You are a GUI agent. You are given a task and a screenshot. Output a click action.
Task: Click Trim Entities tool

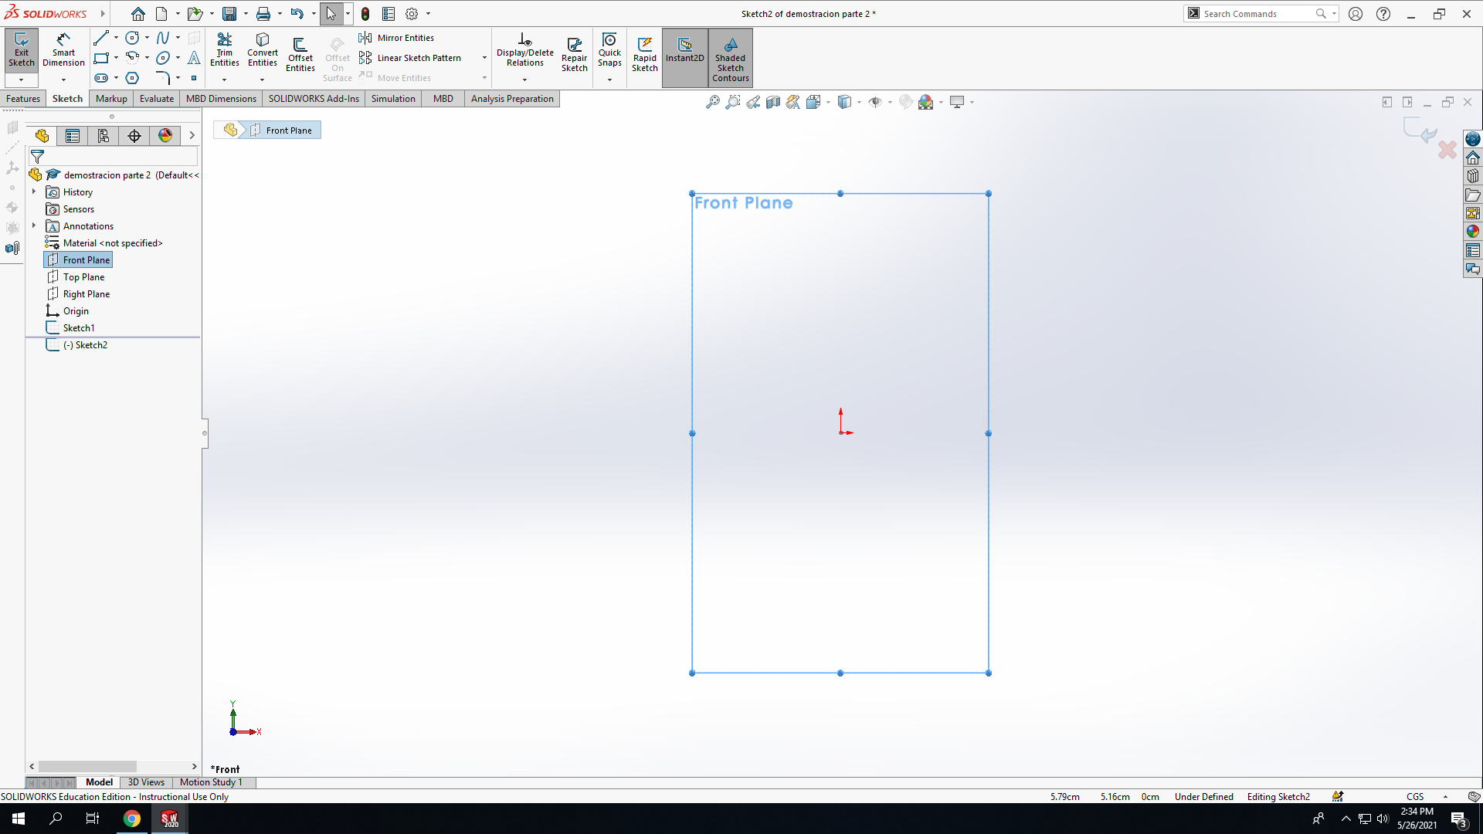pos(224,49)
